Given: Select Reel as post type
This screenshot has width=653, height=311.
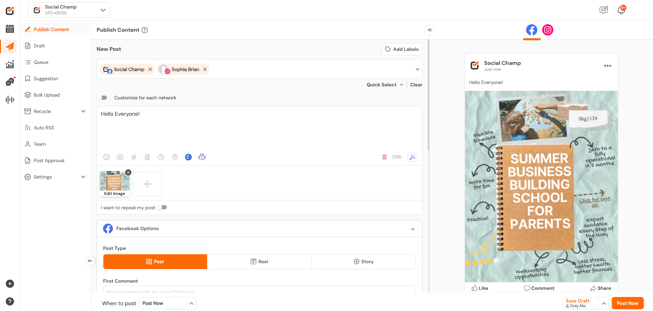Looking at the screenshot, I should point(259,261).
